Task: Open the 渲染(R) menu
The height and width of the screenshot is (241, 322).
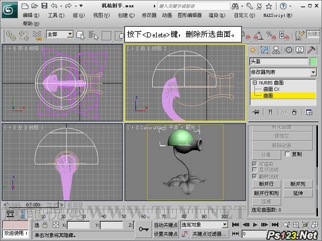Action: (217, 15)
